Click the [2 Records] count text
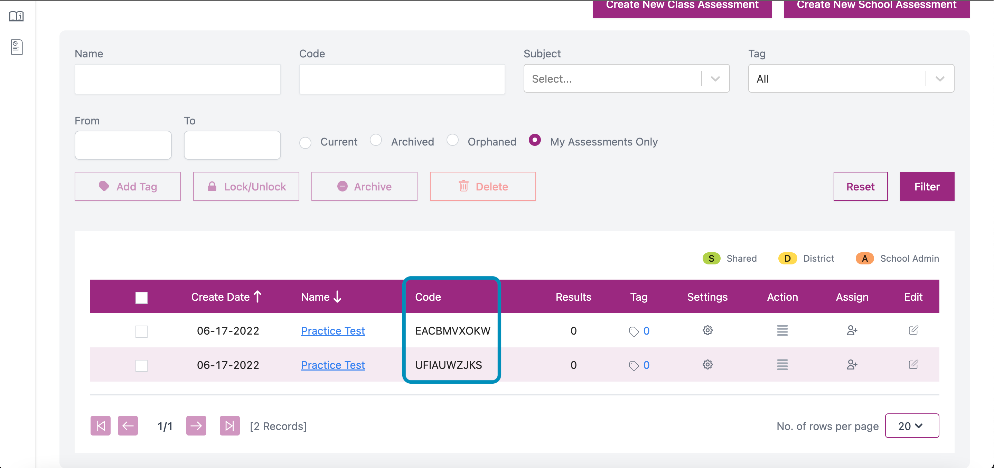The height and width of the screenshot is (468, 994). (278, 426)
